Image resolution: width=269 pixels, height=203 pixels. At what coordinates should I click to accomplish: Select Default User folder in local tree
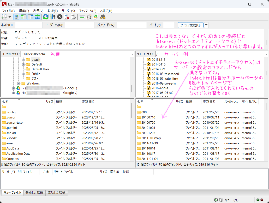coord(40,69)
